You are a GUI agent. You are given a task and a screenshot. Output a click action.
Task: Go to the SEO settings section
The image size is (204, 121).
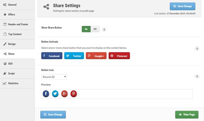pyautogui.click(x=17, y=64)
